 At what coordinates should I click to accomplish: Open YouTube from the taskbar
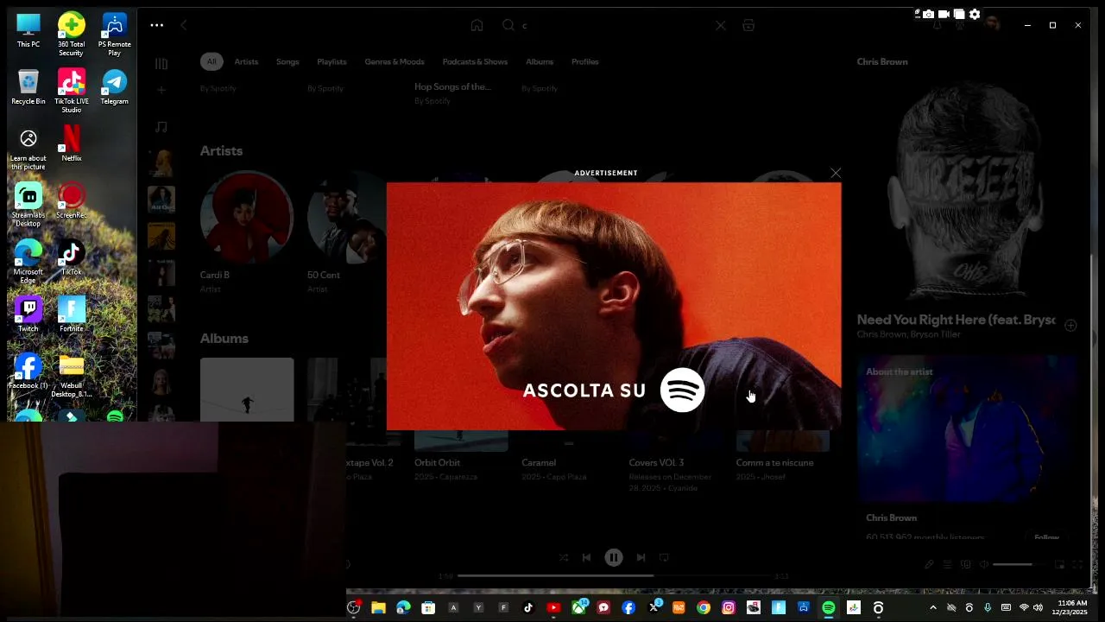click(x=553, y=608)
